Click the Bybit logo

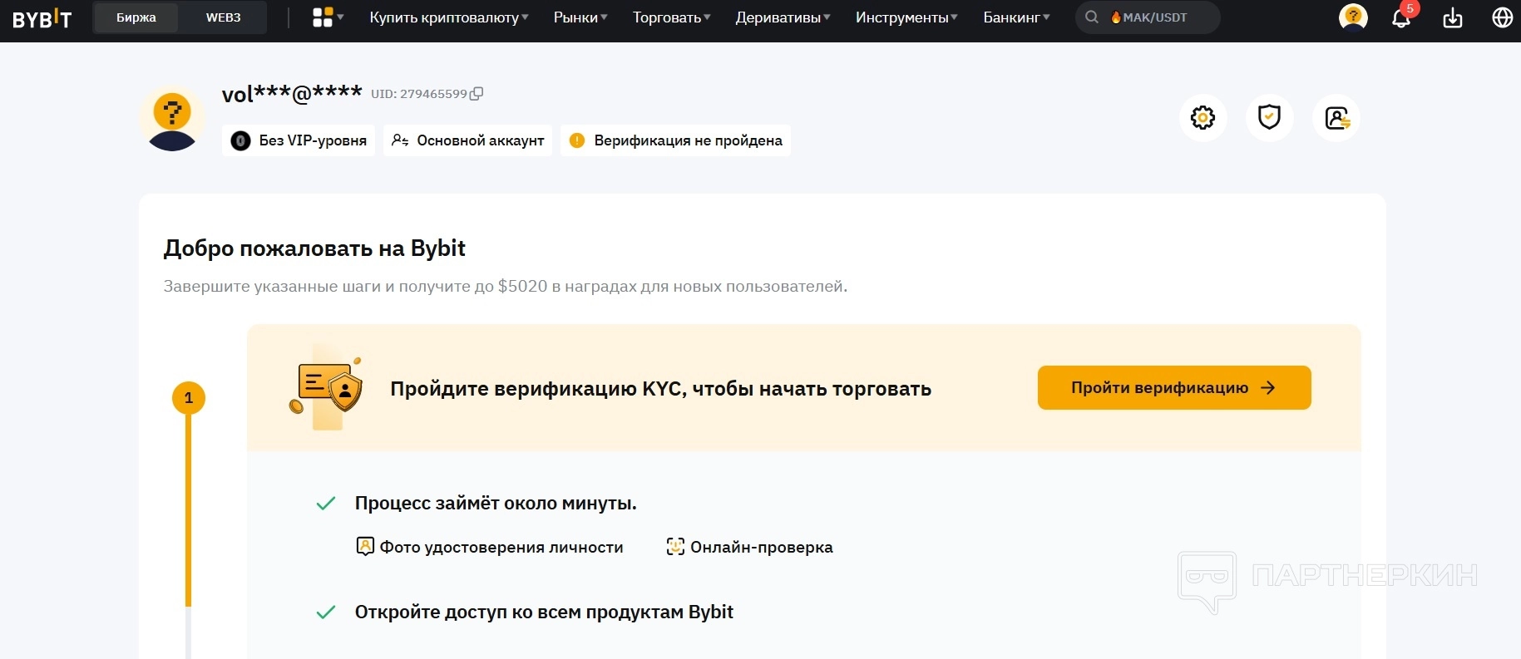tap(42, 18)
